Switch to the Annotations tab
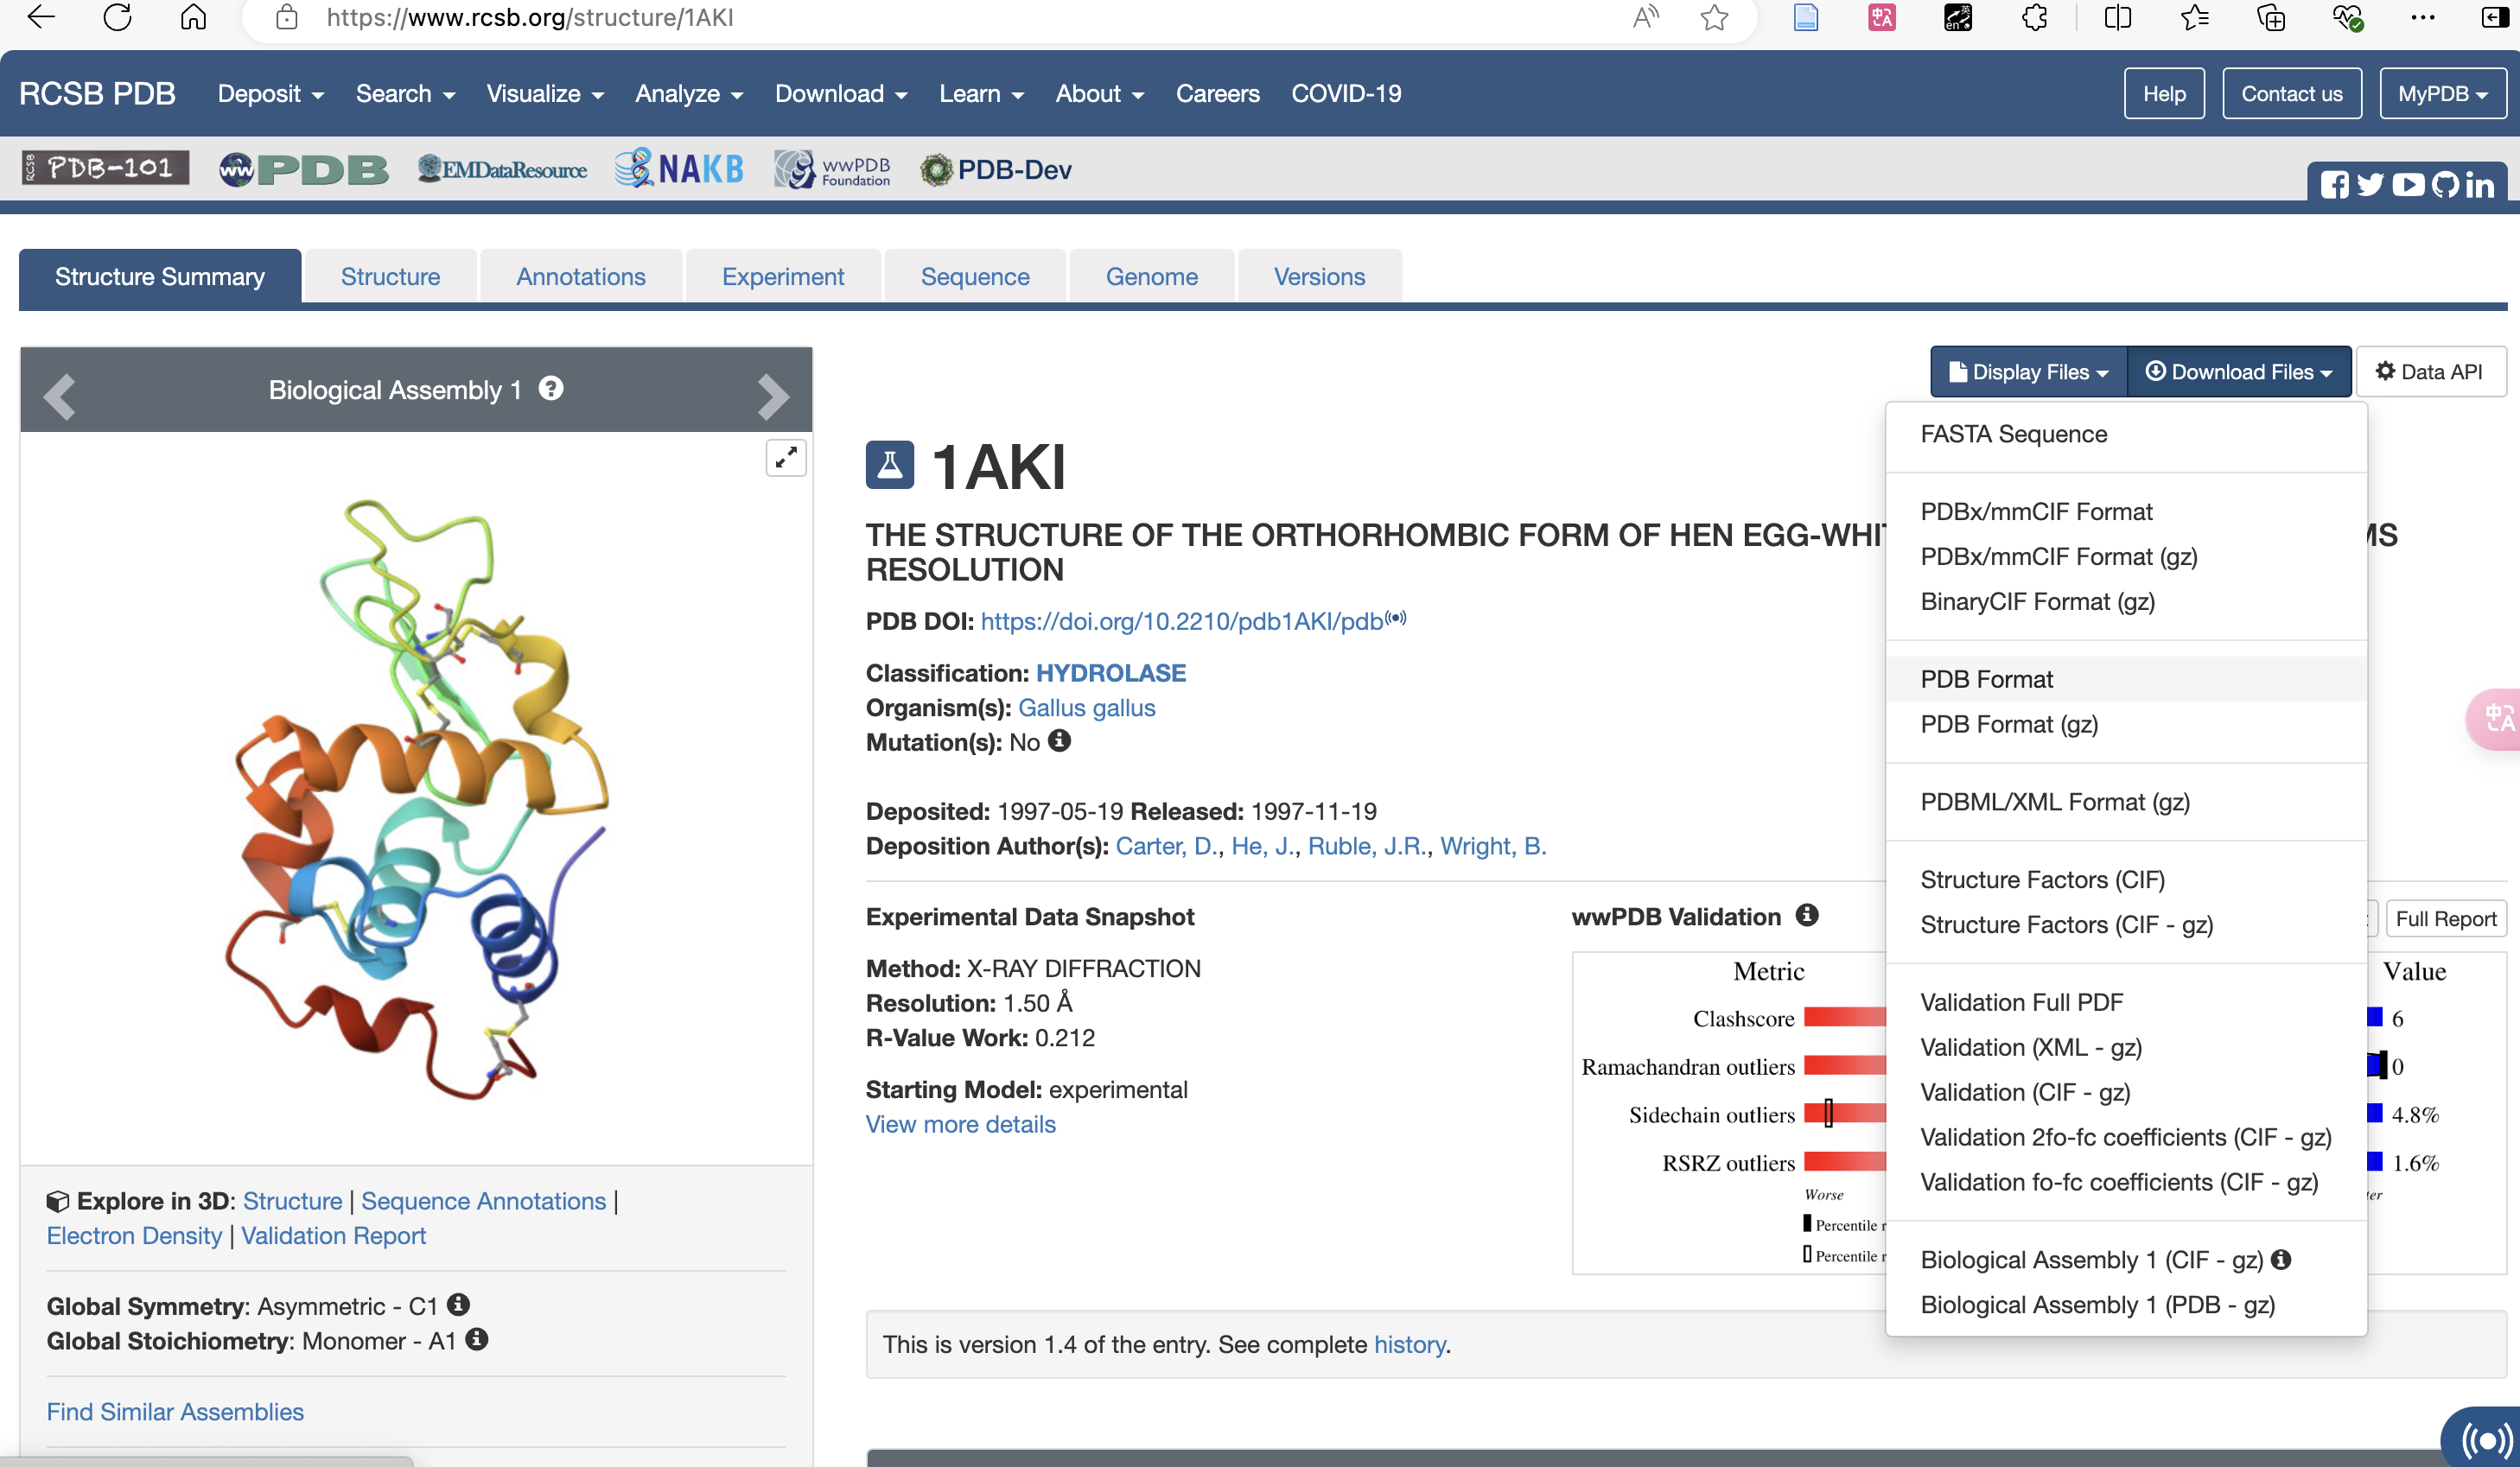 pos(580,277)
